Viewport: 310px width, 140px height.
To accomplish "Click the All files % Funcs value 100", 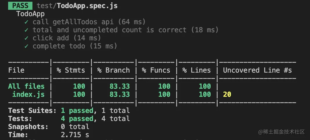I will click(x=164, y=86).
